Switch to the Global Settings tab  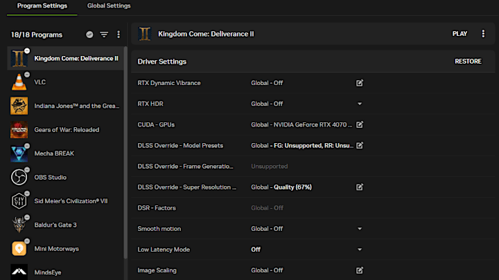coord(109,6)
